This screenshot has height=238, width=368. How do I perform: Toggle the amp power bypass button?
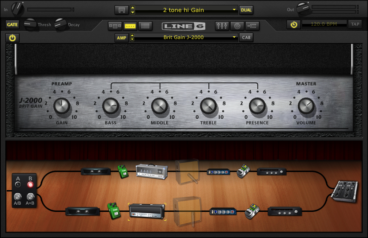click(12, 38)
